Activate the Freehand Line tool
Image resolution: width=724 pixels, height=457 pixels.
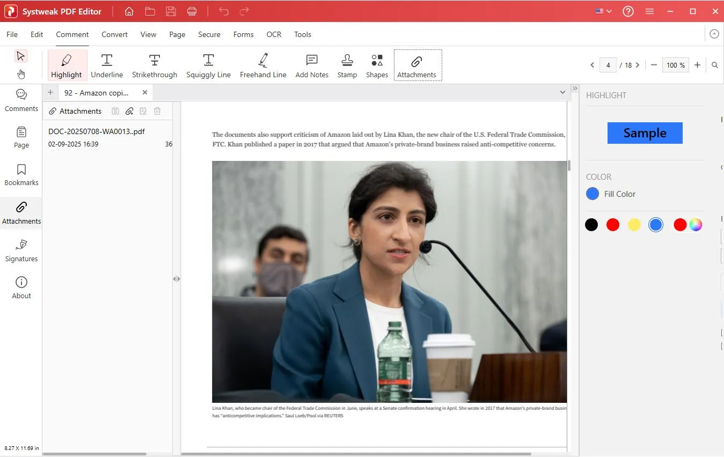[x=263, y=65]
